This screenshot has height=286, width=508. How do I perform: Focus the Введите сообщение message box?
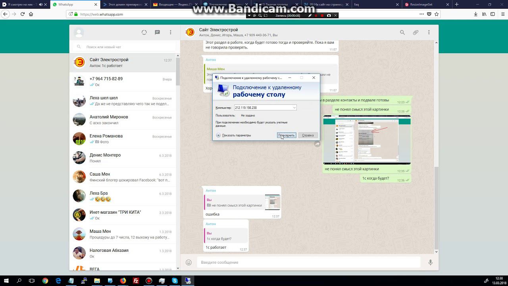click(308, 262)
